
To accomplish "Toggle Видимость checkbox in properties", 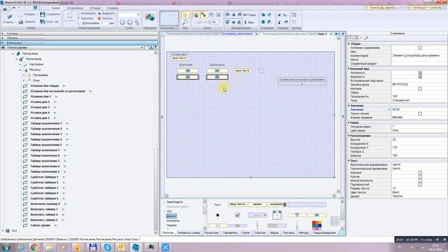I will tap(420, 76).
